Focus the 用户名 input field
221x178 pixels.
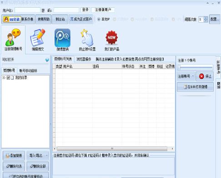click(x=28, y=10)
